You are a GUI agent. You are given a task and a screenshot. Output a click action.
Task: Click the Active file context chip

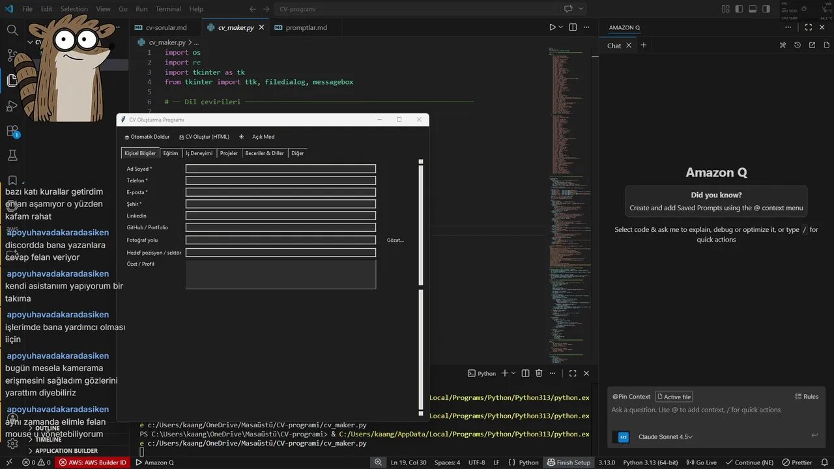[x=674, y=397]
